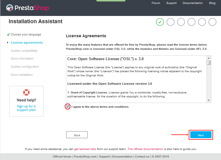Open the Sign up for a support plan link

click(26, 108)
